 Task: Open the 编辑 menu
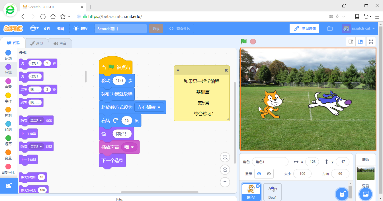point(60,29)
